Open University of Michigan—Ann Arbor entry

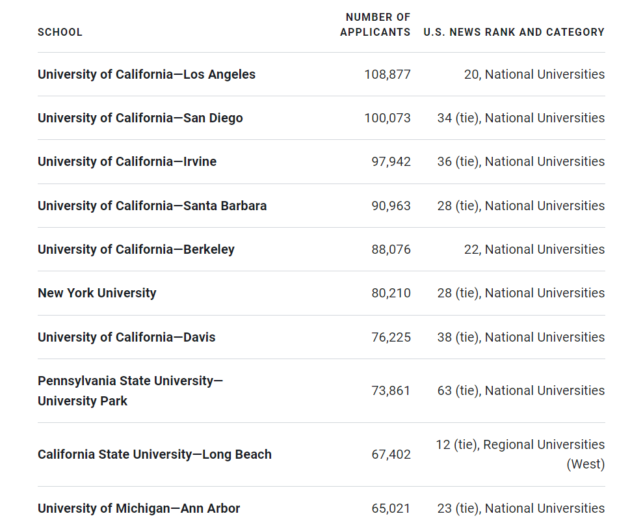pos(138,508)
